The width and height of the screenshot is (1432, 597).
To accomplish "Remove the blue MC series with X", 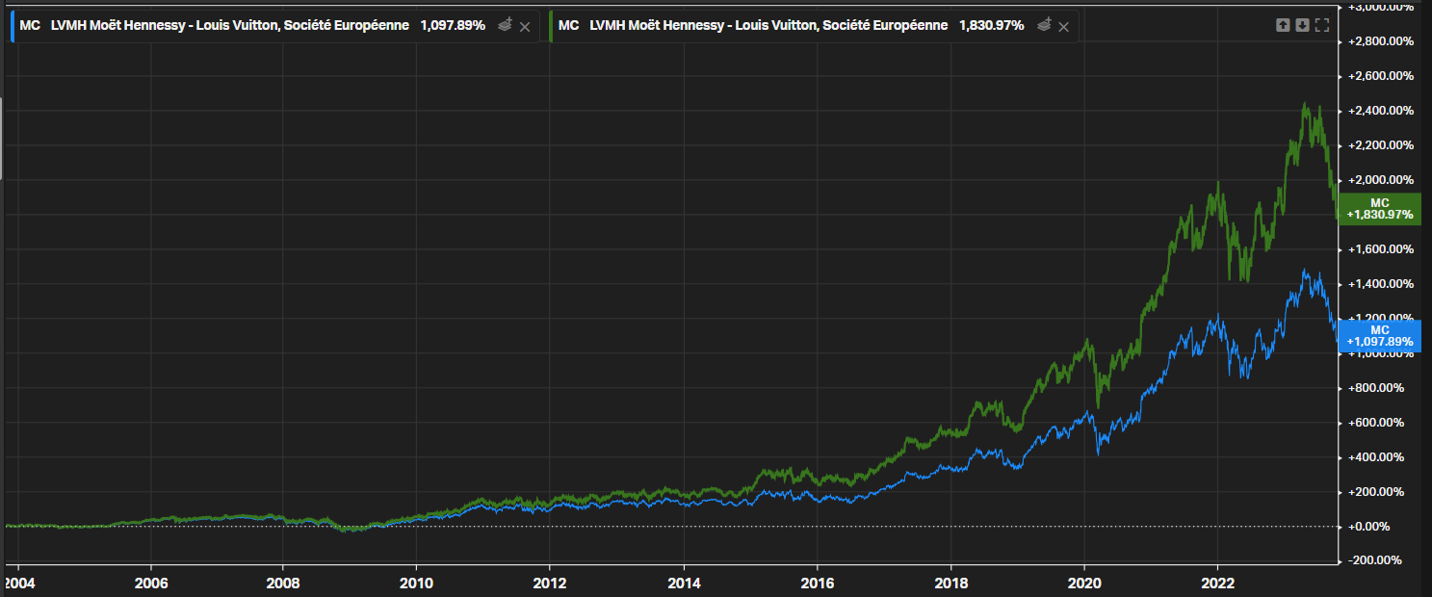I will [x=525, y=27].
